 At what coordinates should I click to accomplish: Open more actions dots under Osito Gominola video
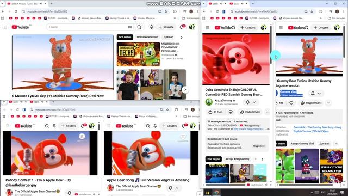(x=268, y=112)
